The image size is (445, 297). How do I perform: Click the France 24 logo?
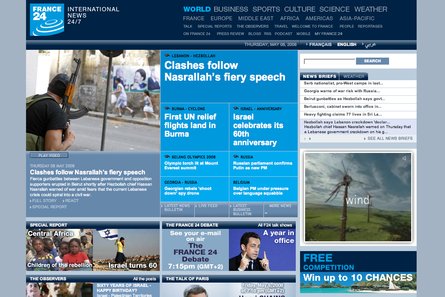point(47,19)
